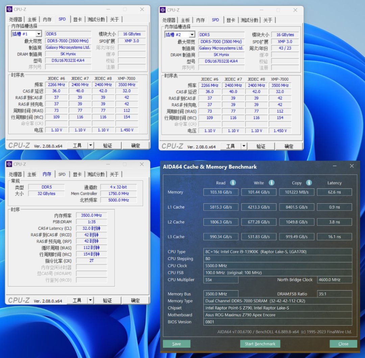Click 工具 button in slot #1 window
365x358 pixels.
pos(77,146)
